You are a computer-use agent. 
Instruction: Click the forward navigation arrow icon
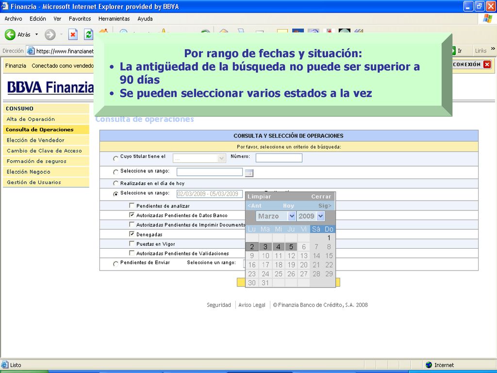pos(50,34)
